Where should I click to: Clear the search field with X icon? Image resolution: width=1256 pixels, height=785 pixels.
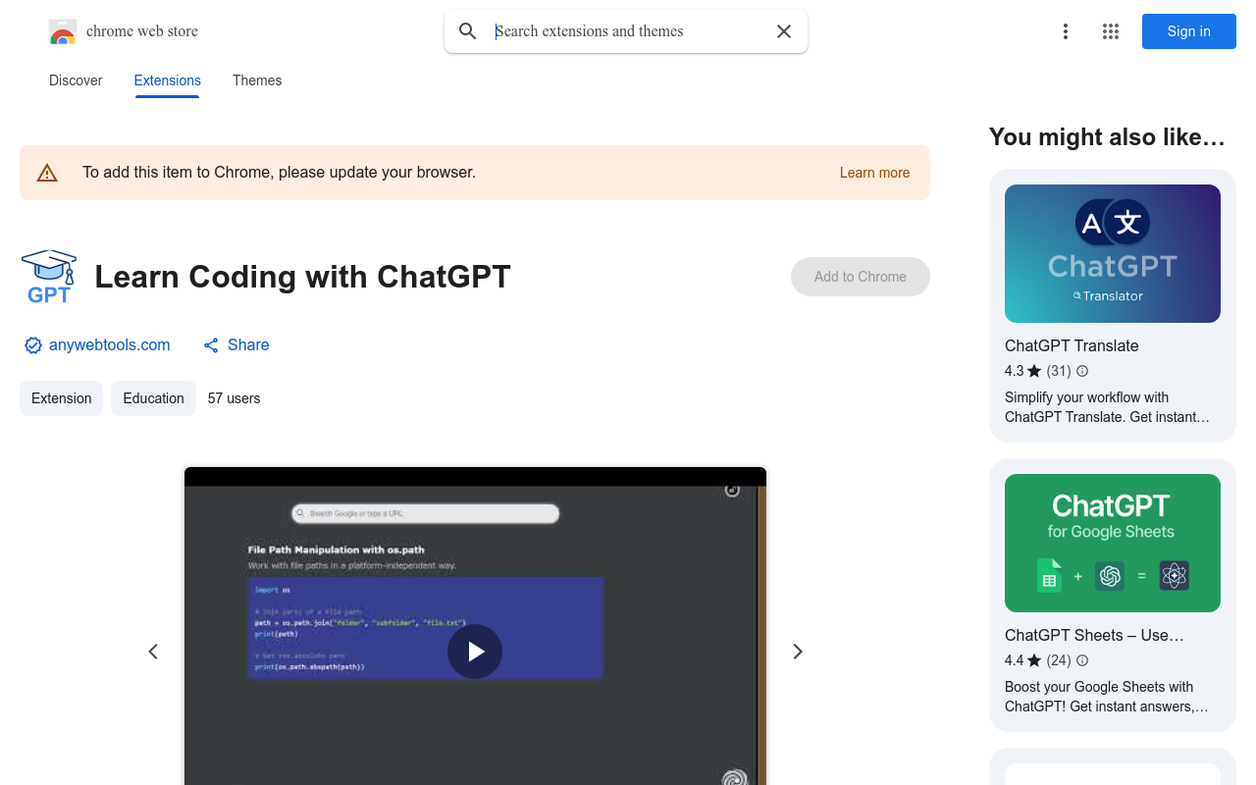point(784,31)
